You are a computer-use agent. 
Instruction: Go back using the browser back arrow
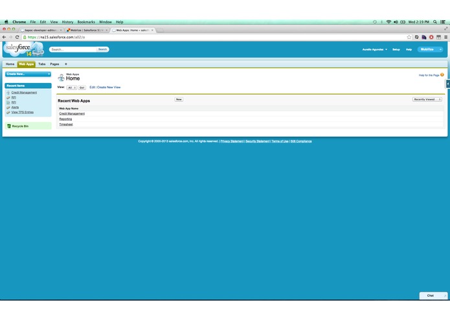(x=4, y=37)
